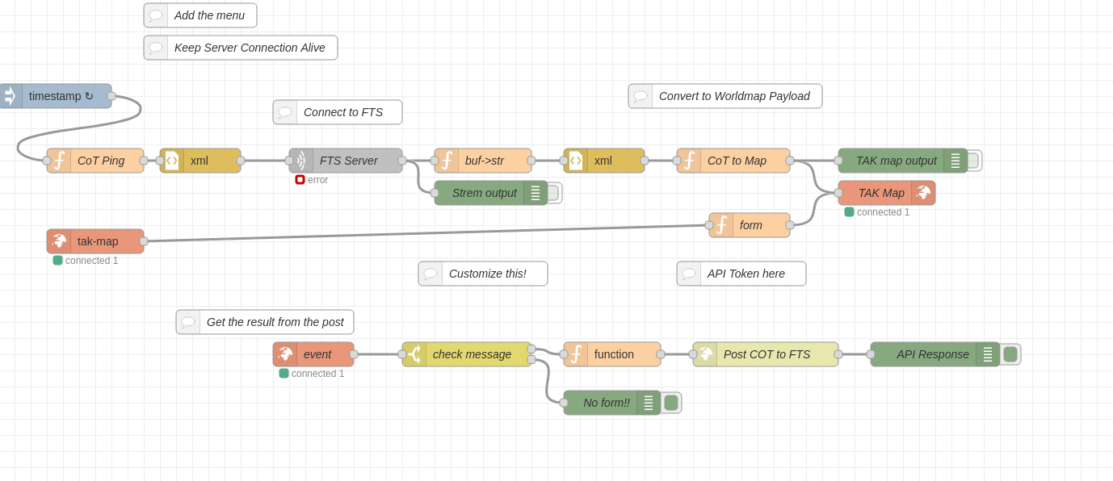Screen dimensions: 1113x481
Task: Click the TAK Map worldmap node icon
Action: 924,193
